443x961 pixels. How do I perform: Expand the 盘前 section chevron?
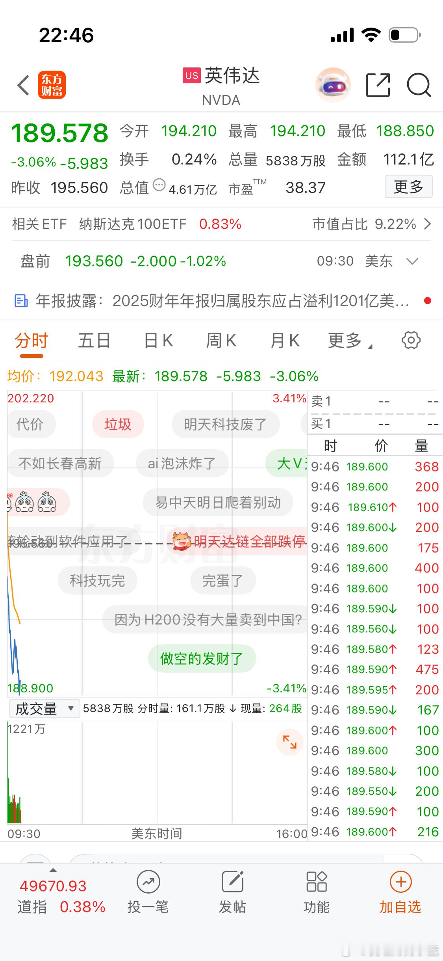412,261
